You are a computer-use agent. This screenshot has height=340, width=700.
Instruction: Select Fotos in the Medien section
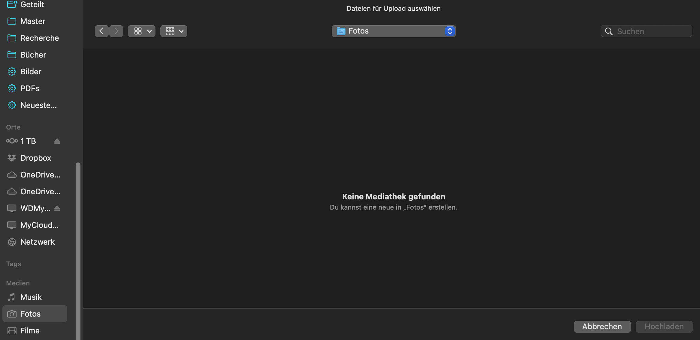[x=30, y=314]
